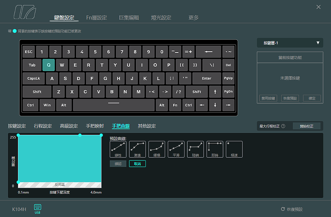Click the spacebar key on virtual keyboard
Screen dimensions: 331x217
pos(114,105)
